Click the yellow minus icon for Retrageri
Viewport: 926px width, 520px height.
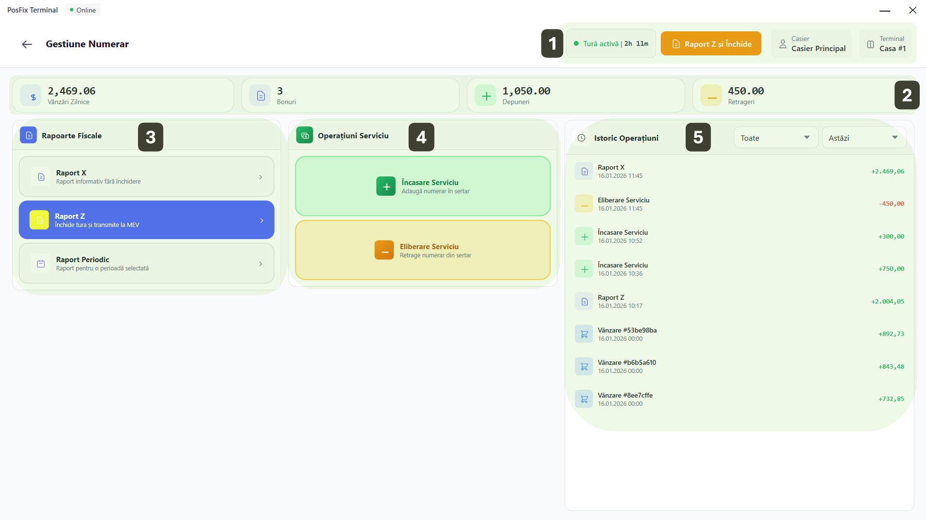711,96
